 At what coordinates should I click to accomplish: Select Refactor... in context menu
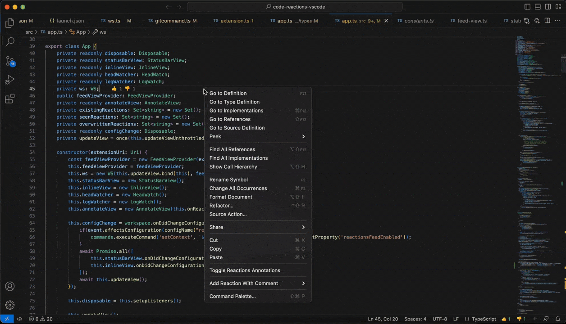click(258, 205)
